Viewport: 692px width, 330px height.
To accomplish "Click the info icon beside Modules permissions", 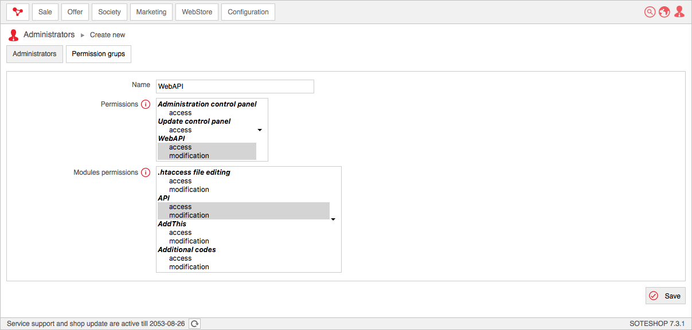I will click(146, 172).
